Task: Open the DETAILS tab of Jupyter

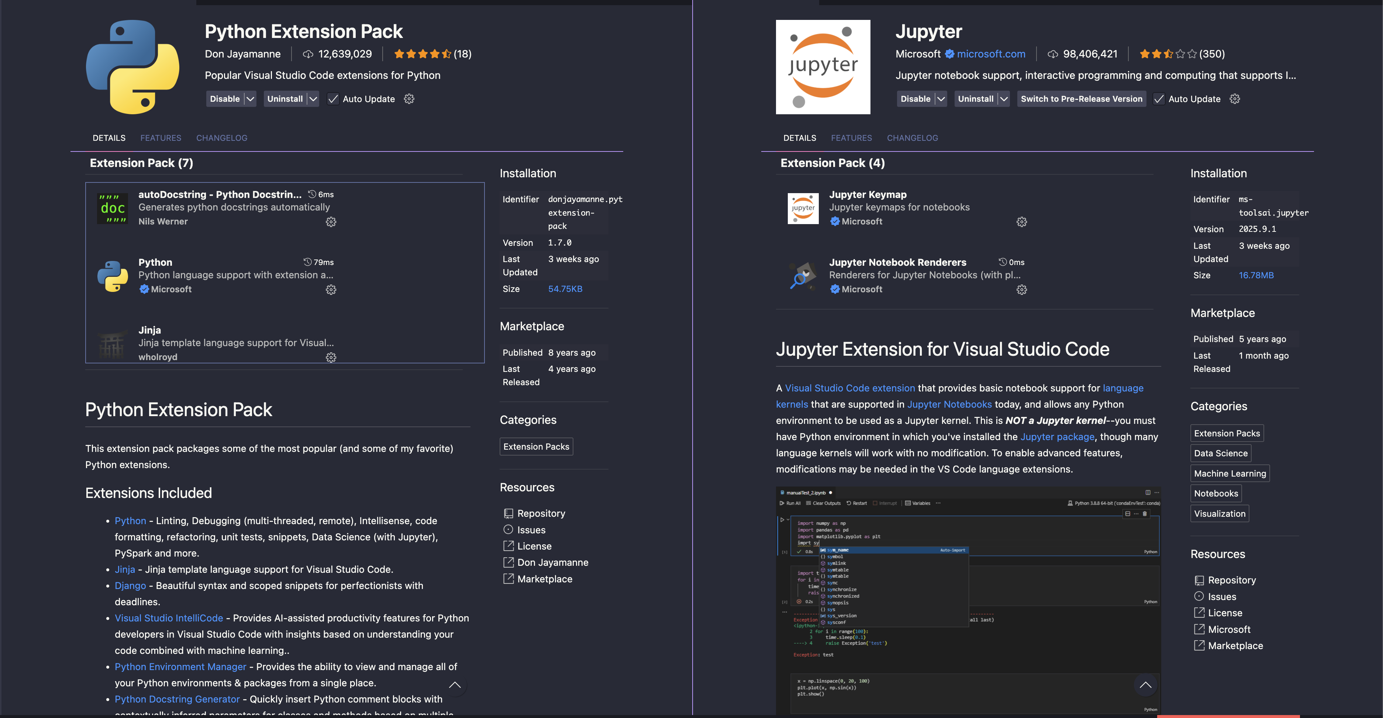Action: point(799,138)
